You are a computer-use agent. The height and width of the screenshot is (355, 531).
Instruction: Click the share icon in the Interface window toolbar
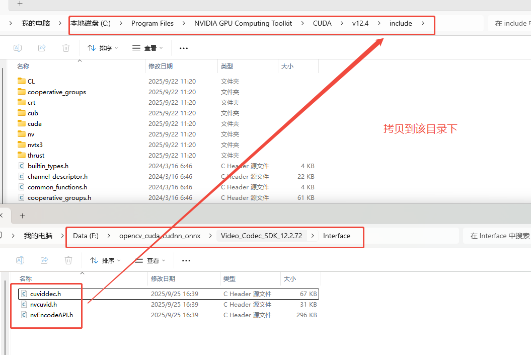[x=44, y=260]
